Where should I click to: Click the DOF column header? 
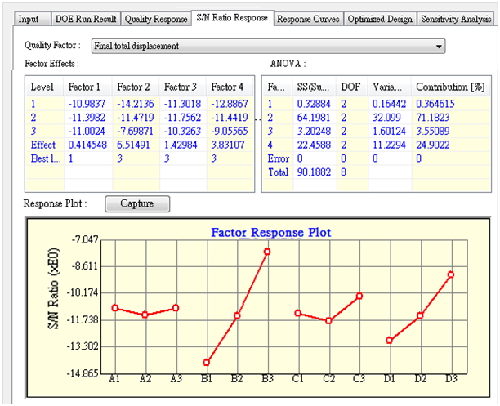pos(352,87)
